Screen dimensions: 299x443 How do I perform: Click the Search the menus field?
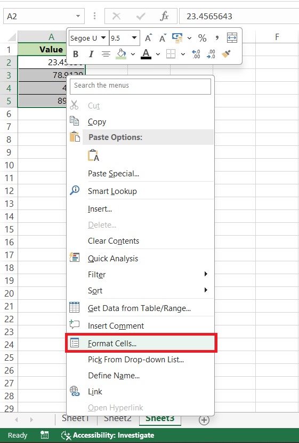coord(141,86)
